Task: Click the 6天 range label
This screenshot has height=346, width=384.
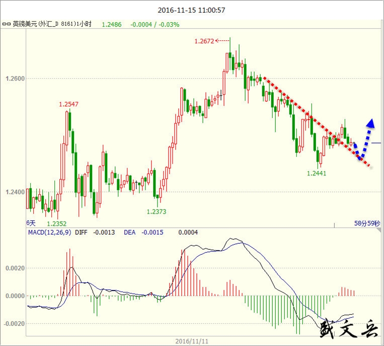Action: pyautogui.click(x=31, y=223)
